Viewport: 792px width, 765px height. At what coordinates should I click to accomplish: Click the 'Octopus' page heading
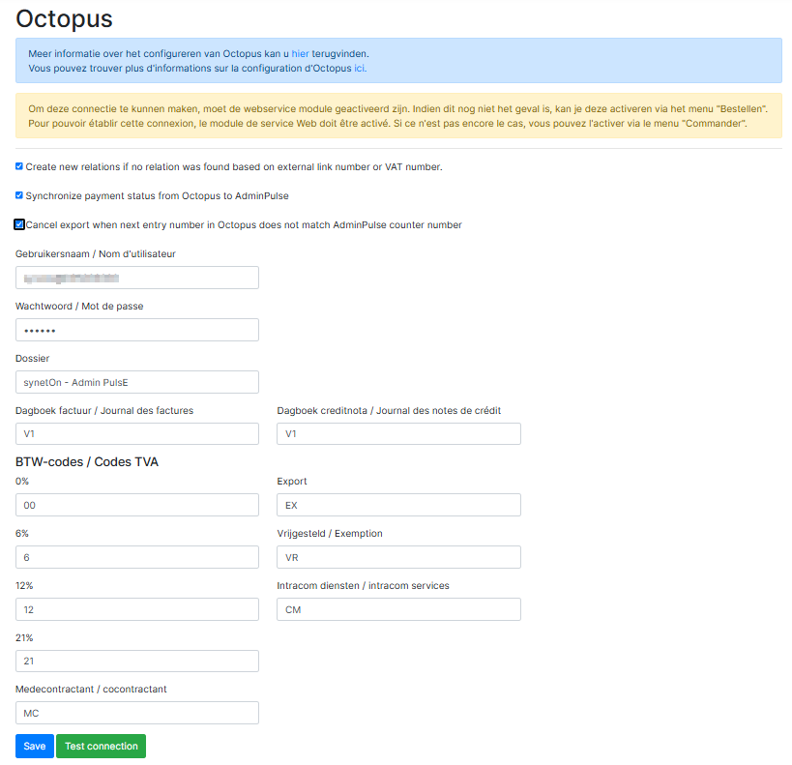pos(64,19)
